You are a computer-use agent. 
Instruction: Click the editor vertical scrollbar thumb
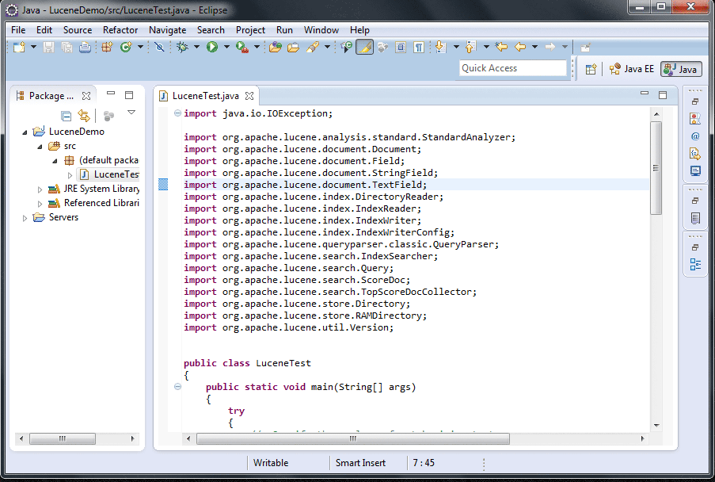(x=656, y=168)
